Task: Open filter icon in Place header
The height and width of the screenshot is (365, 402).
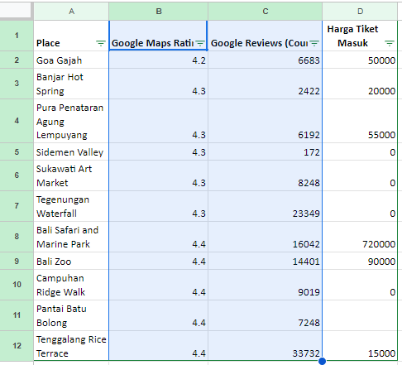Action: pyautogui.click(x=101, y=43)
